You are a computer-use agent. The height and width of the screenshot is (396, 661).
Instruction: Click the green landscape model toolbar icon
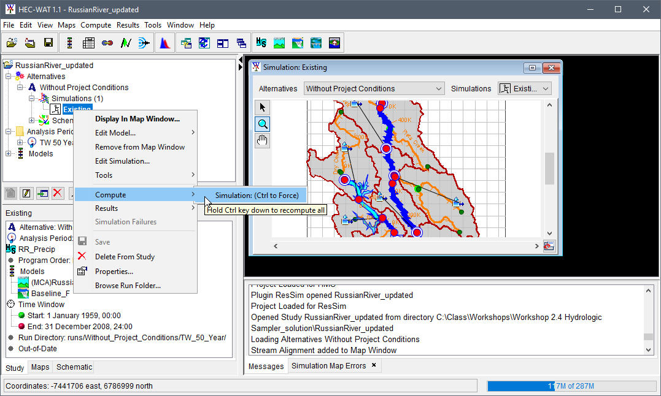pos(279,43)
